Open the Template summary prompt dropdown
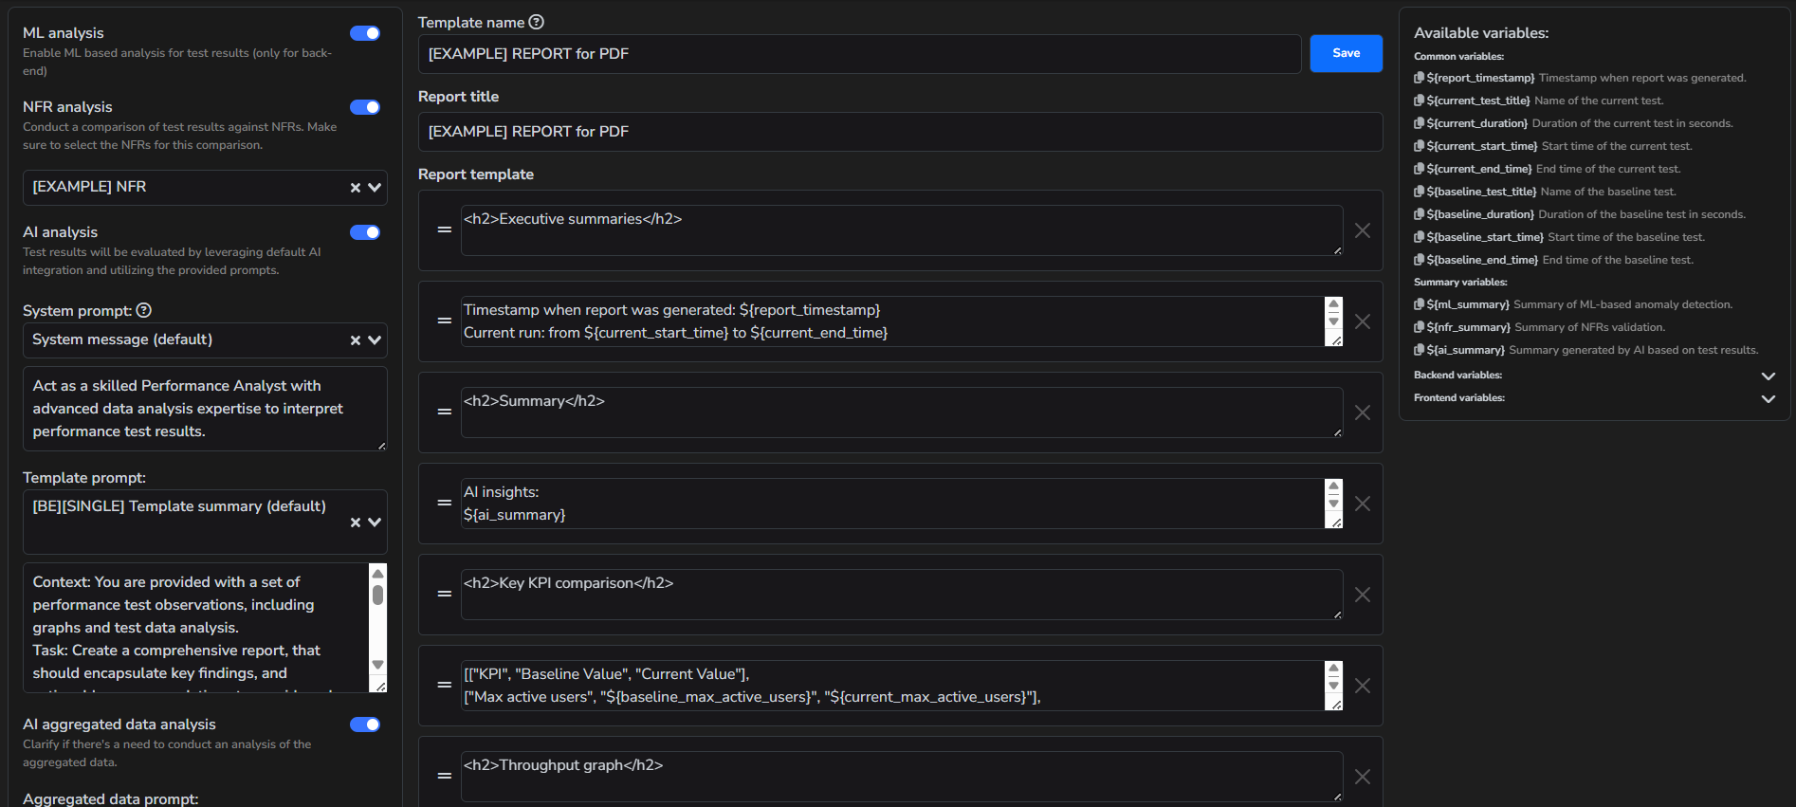 click(x=375, y=523)
